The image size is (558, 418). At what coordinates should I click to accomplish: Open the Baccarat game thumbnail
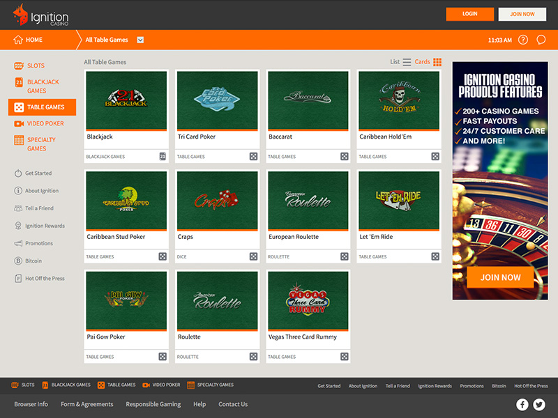coord(308,100)
